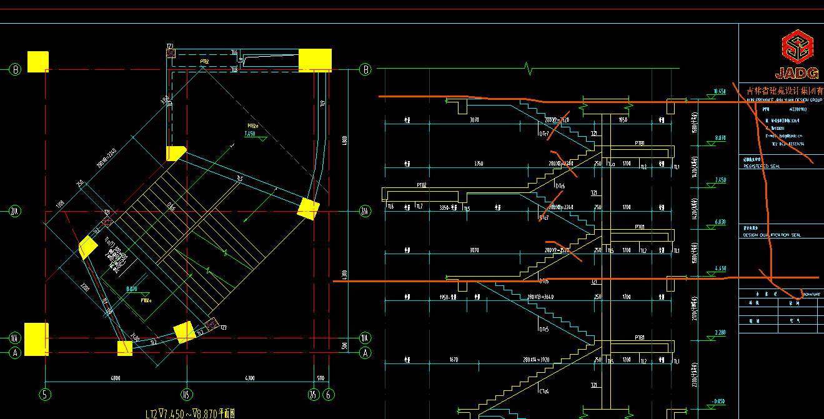Click the yellow column at grid B and 5
This screenshot has width=824, height=419.
(38, 62)
